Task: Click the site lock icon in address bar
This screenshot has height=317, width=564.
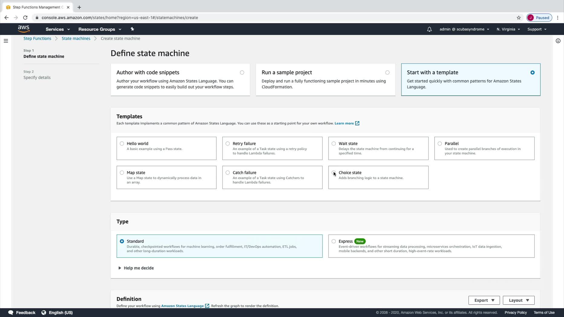Action: click(37, 18)
